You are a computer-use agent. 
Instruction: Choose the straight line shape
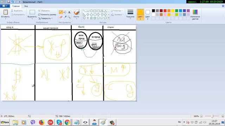[x=84, y=11]
